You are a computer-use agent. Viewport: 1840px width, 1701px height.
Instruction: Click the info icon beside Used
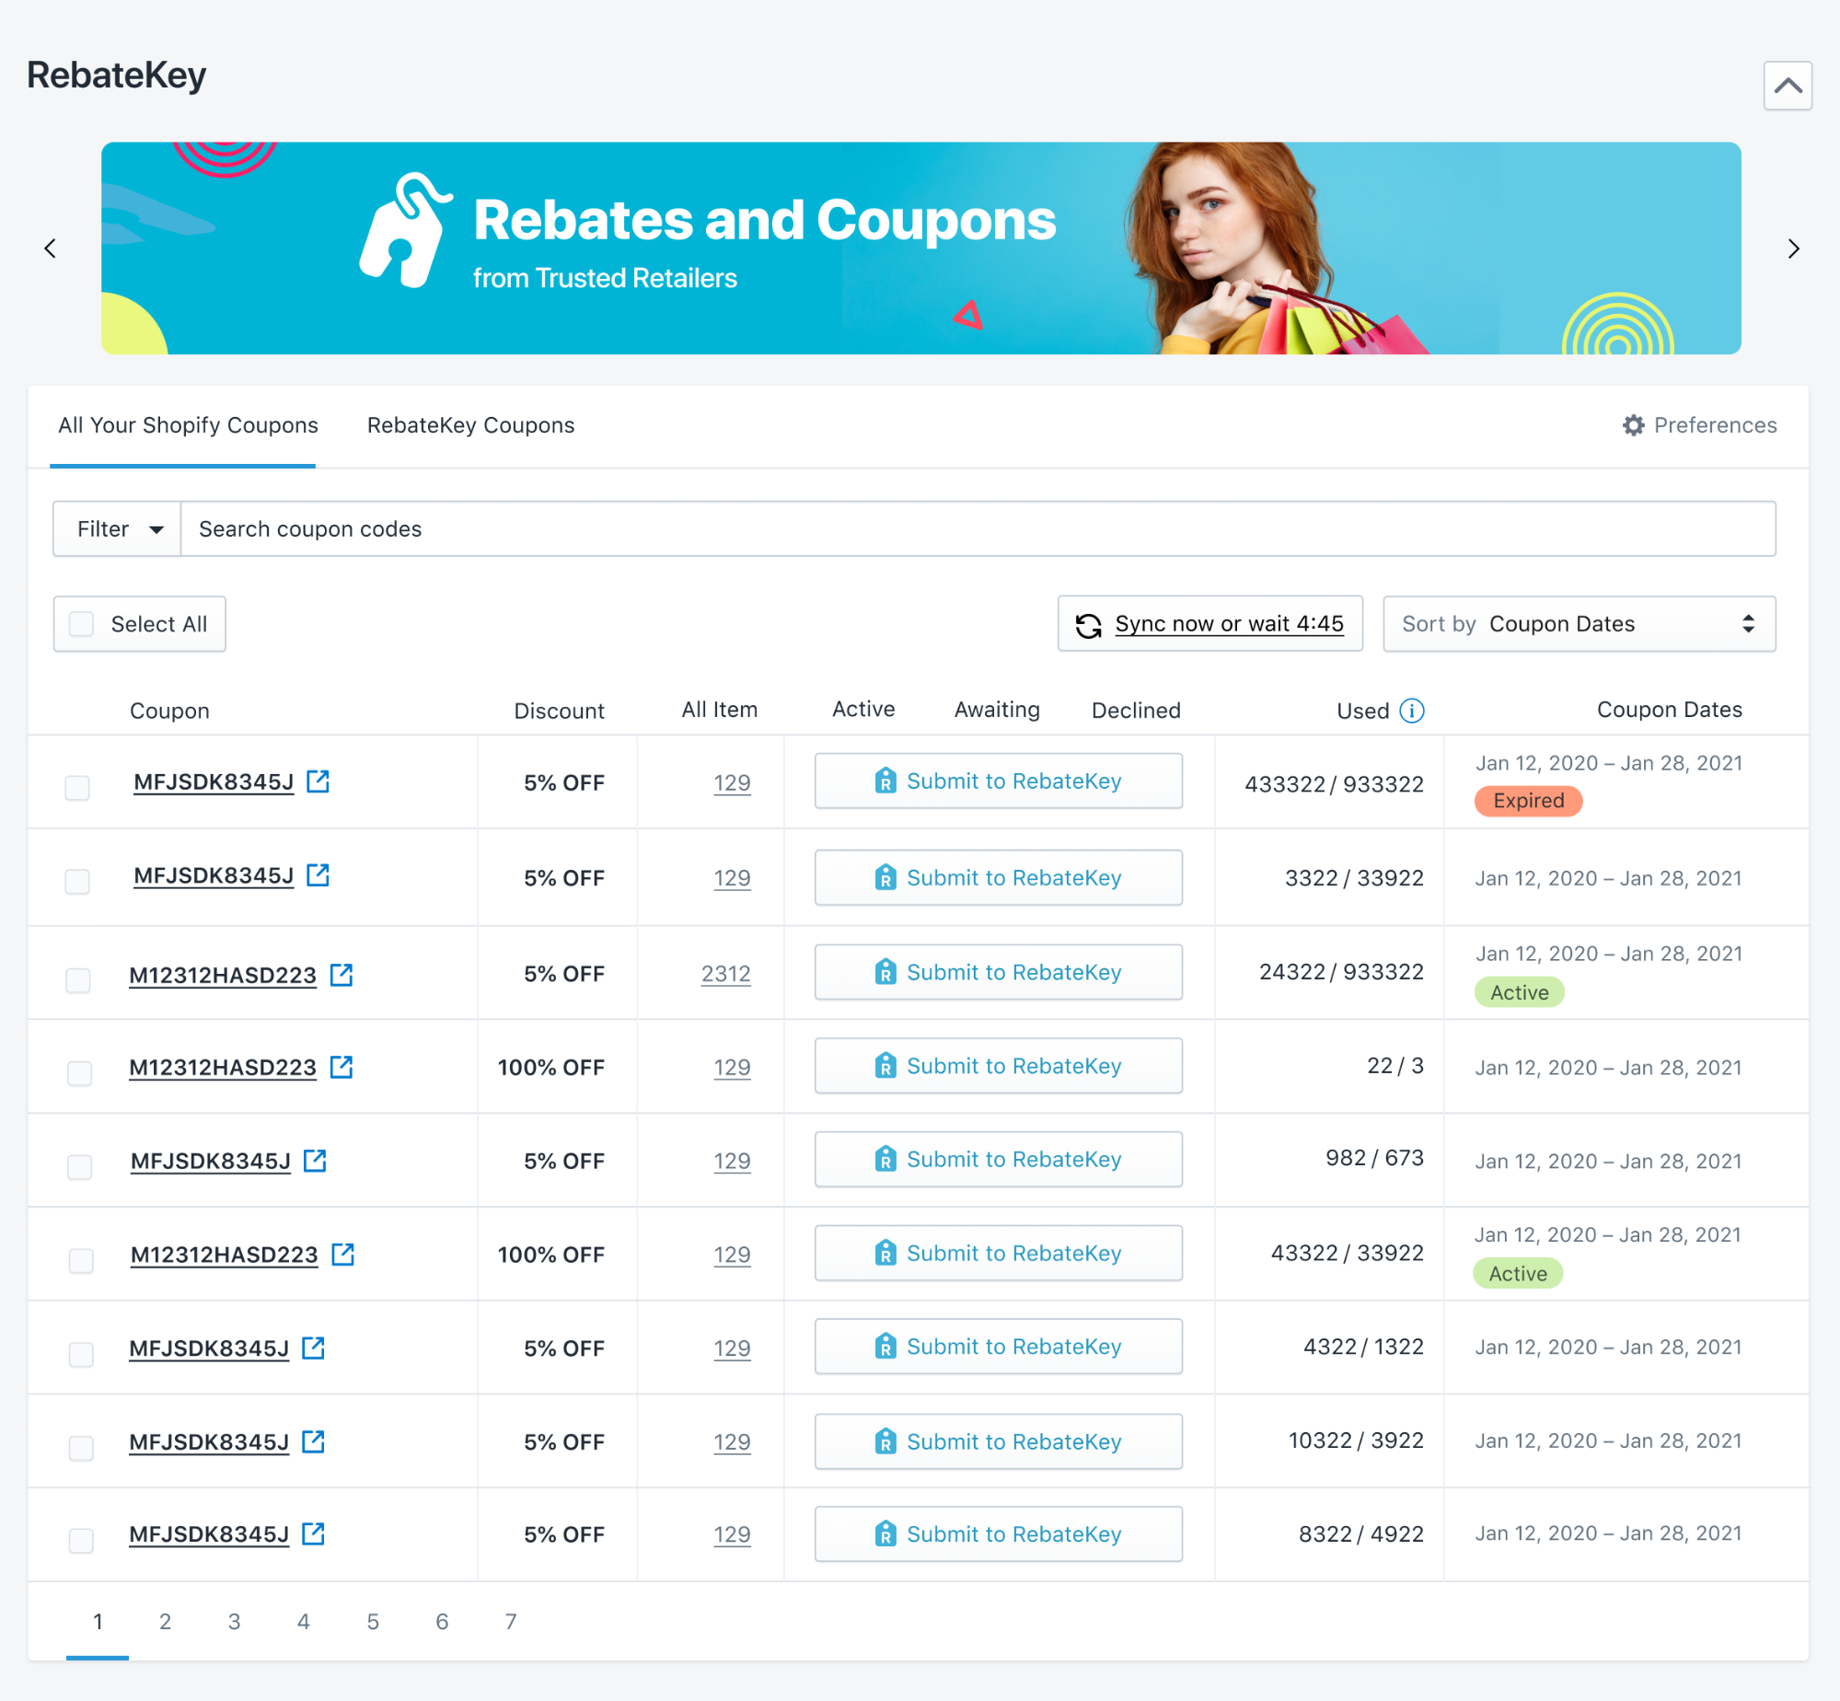point(1411,711)
